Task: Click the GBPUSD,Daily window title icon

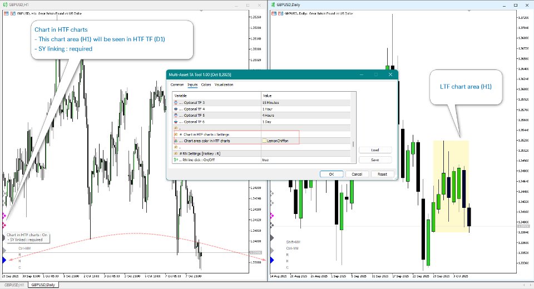Action: pyautogui.click(x=273, y=5)
